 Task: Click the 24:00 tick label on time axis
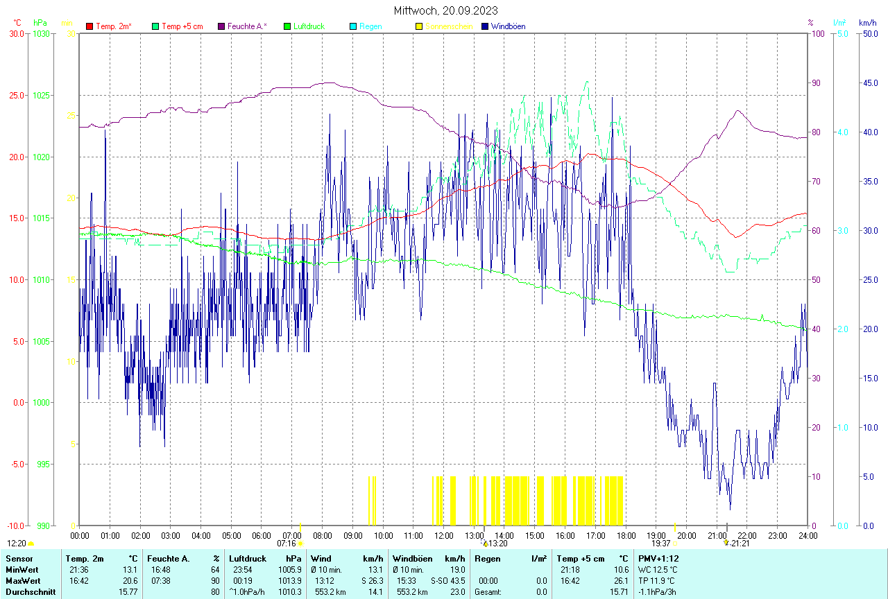coord(808,535)
